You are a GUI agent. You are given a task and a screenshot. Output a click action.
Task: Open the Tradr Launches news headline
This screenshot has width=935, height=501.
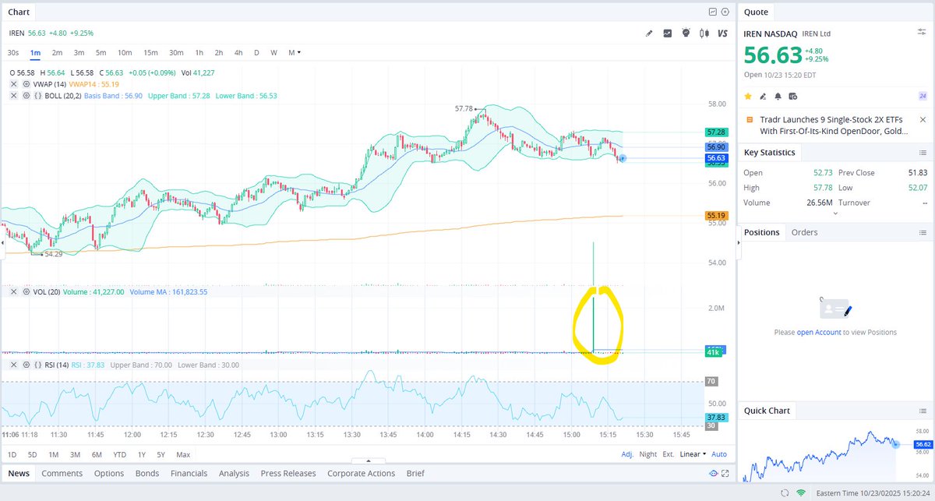(x=834, y=125)
